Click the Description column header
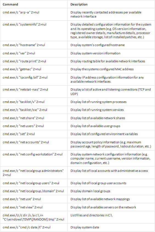The image size is (155, 232). (79, 4)
